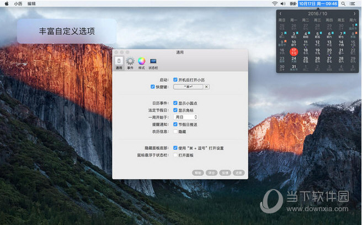The width and height of the screenshot is (362, 225).
Task: Toggle 开机后打开小历 launch at startup checkbox
Action: click(x=175, y=80)
